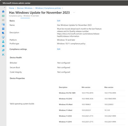Click Not configured value for Code Integrity
Viewport: 128px width, 126px height.
pos(64,72)
